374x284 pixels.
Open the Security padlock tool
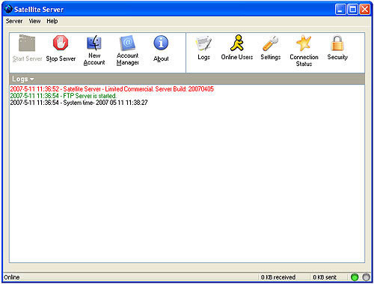(337, 43)
